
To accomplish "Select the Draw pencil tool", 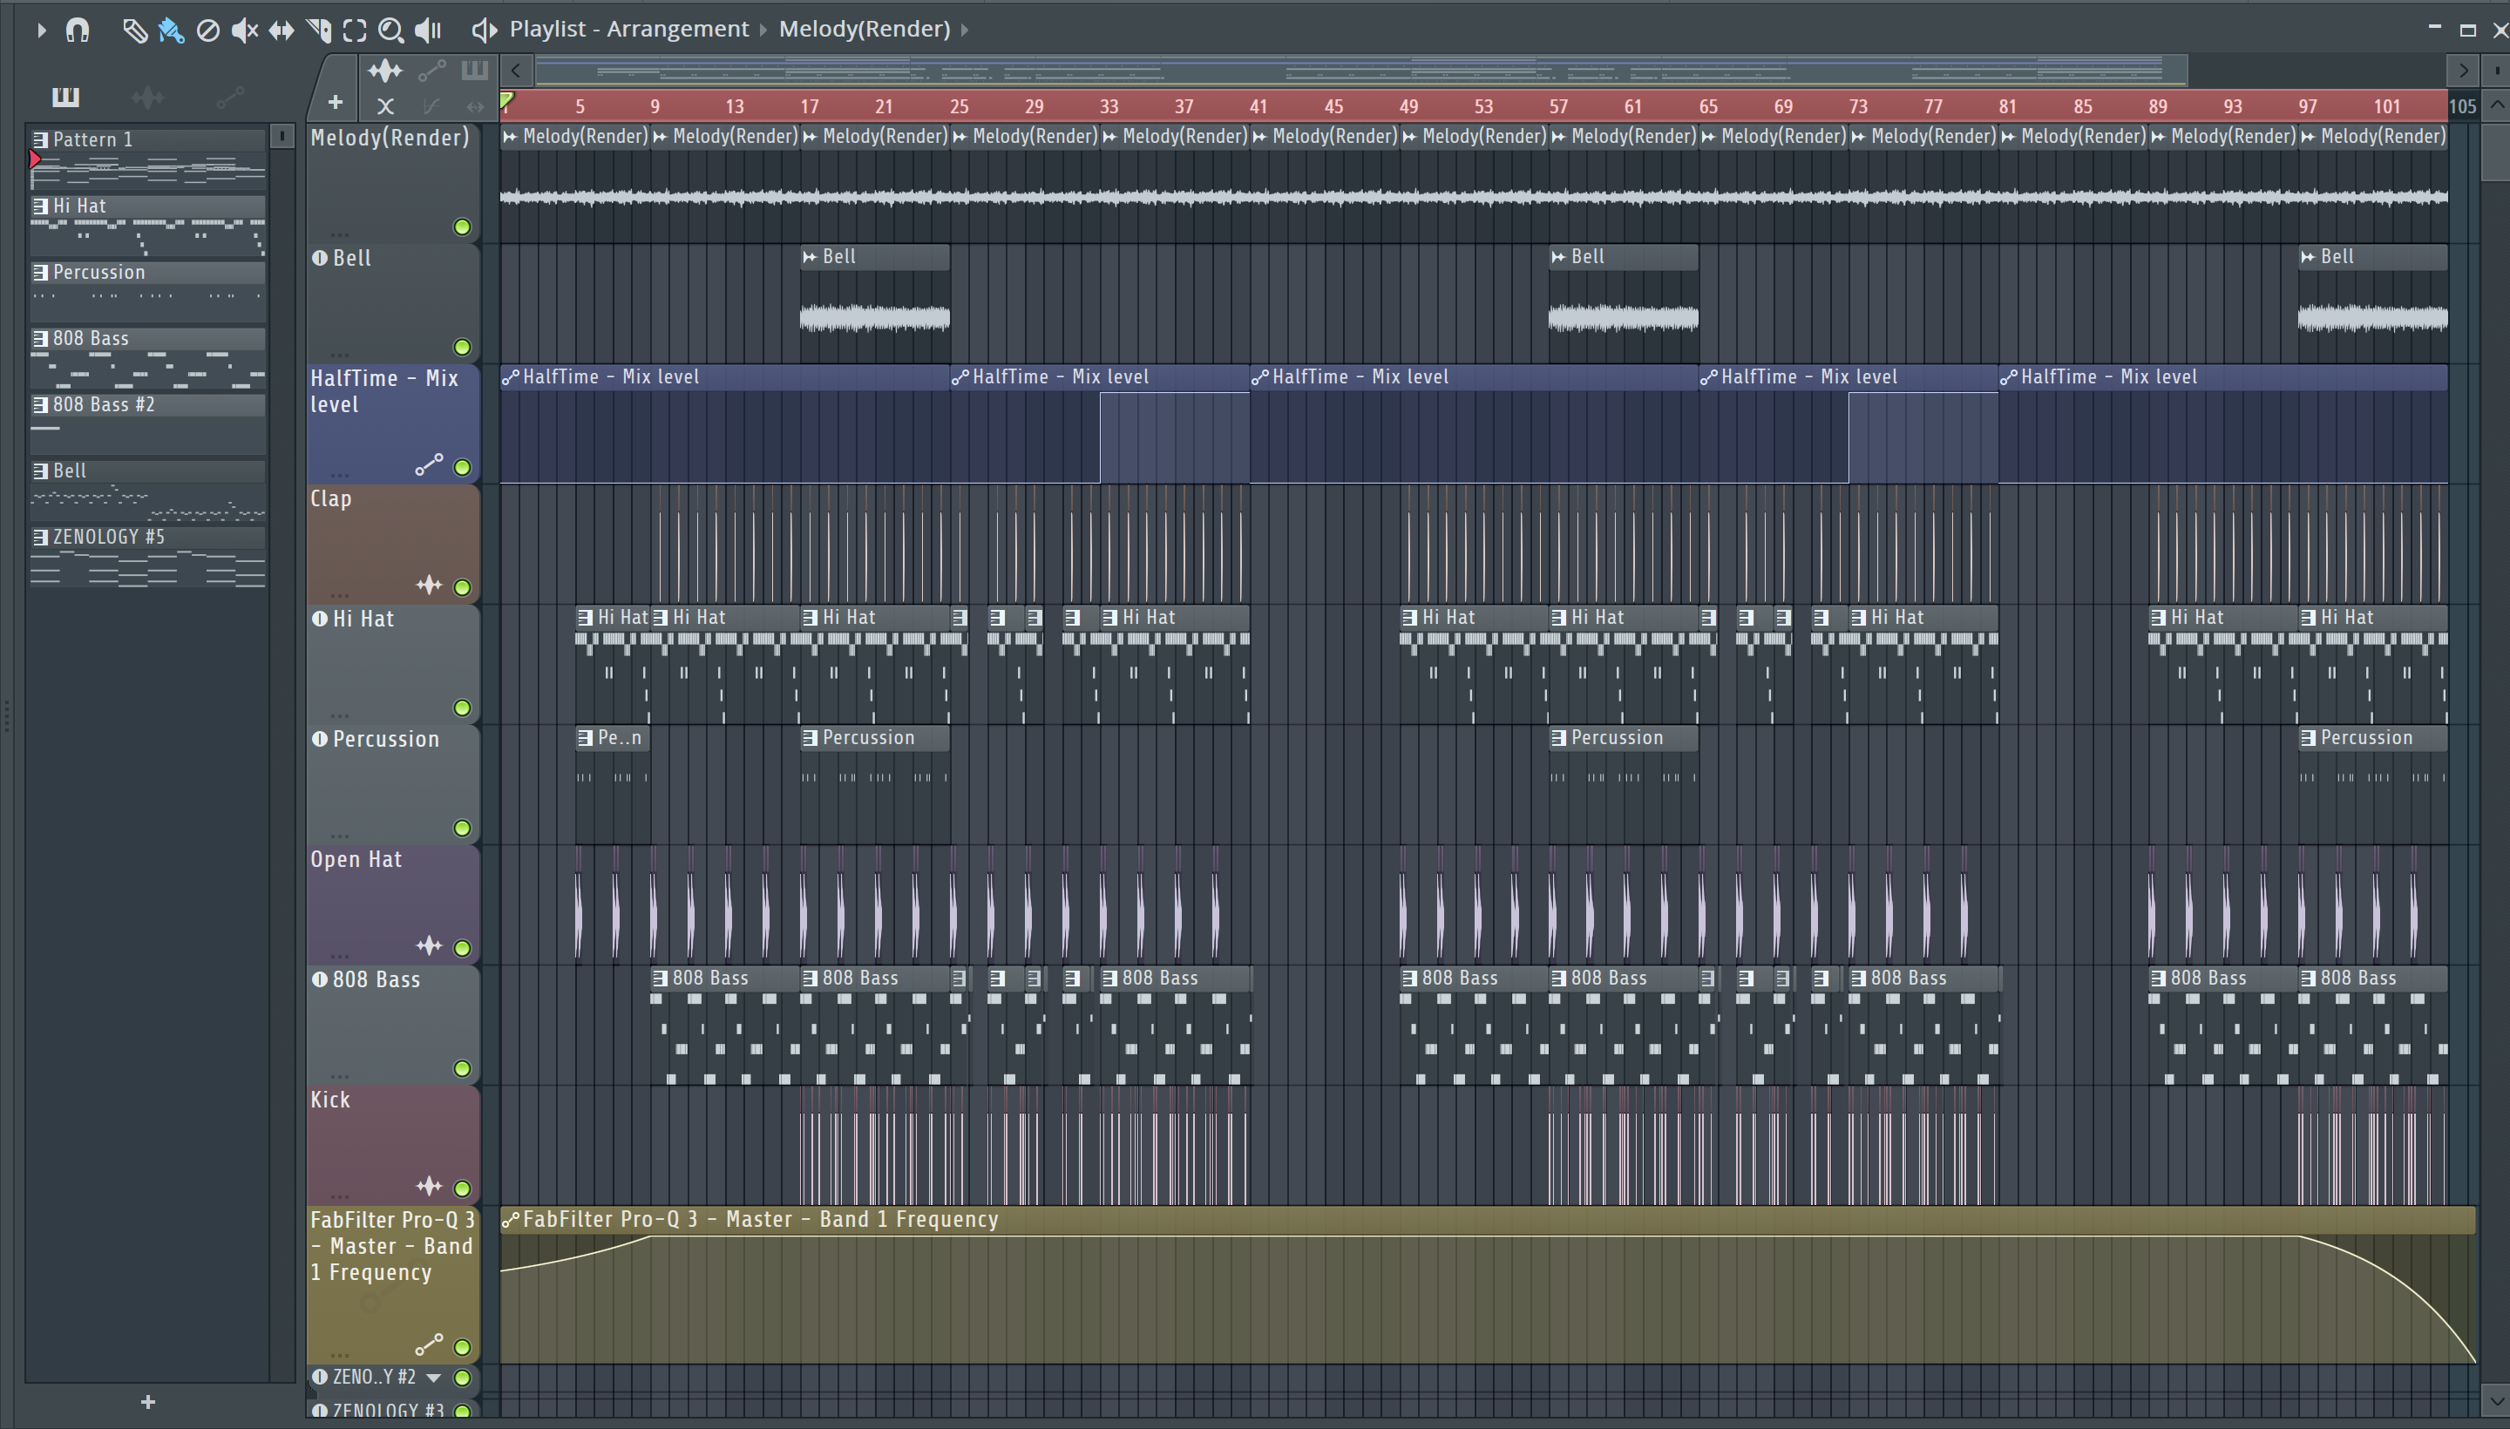I will [134, 30].
